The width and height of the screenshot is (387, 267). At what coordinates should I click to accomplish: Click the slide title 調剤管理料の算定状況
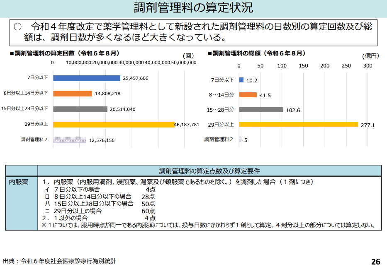coord(193,8)
